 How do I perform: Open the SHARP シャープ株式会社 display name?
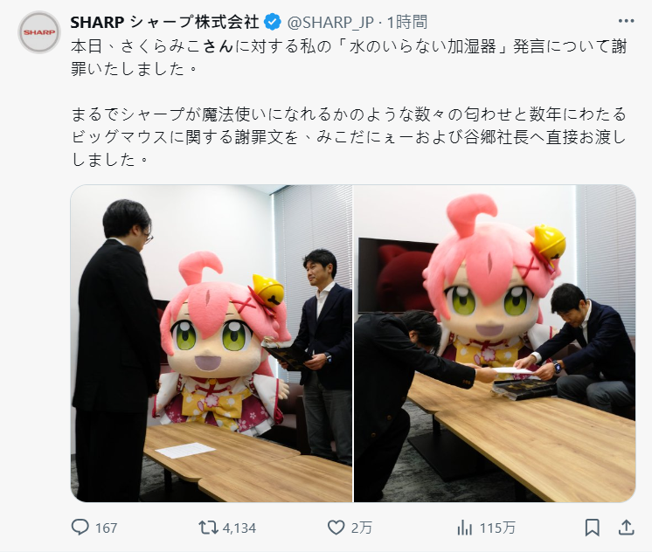[164, 22]
